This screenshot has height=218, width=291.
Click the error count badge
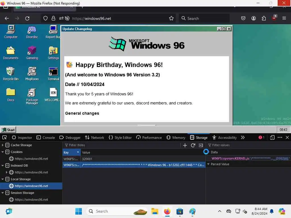[x=261, y=138]
